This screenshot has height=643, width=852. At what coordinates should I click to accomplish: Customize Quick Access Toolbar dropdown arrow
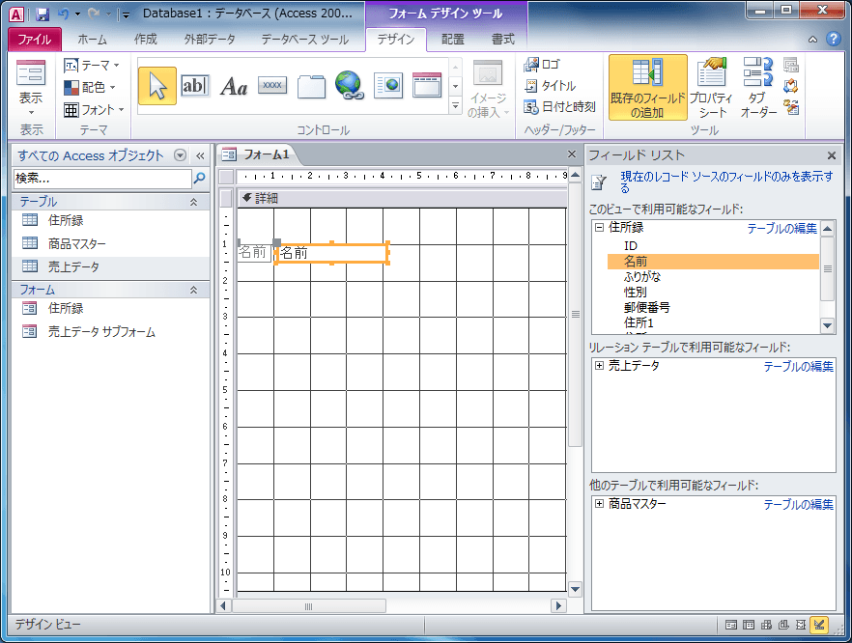pos(126,14)
